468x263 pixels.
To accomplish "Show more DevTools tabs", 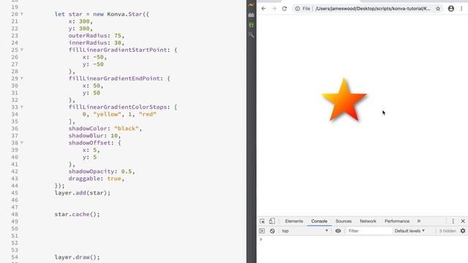I will pos(419,221).
